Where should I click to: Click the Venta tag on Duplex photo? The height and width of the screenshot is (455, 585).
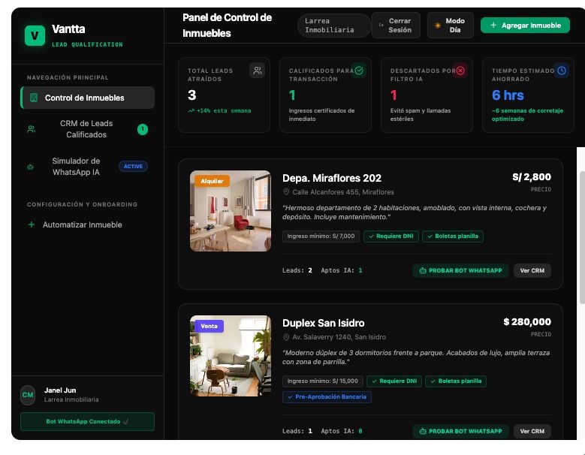coord(209,327)
